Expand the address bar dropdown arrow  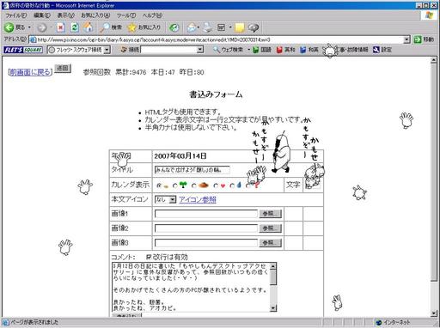coord(406,39)
